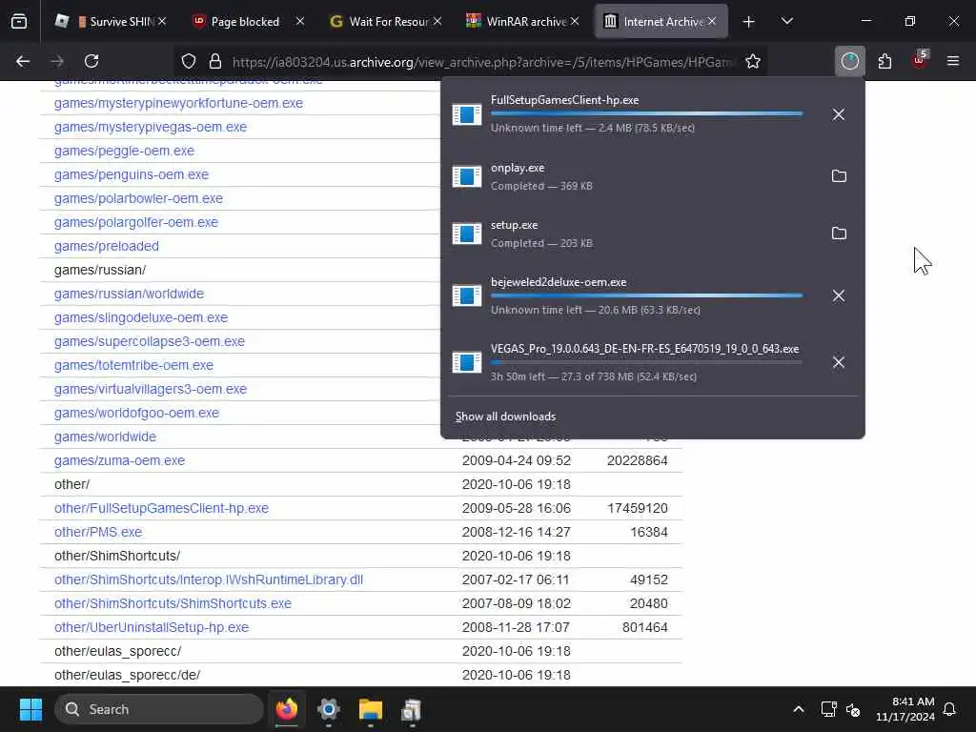Show onplay.exe in its folder
Viewport: 976px width, 732px height.
click(x=839, y=176)
